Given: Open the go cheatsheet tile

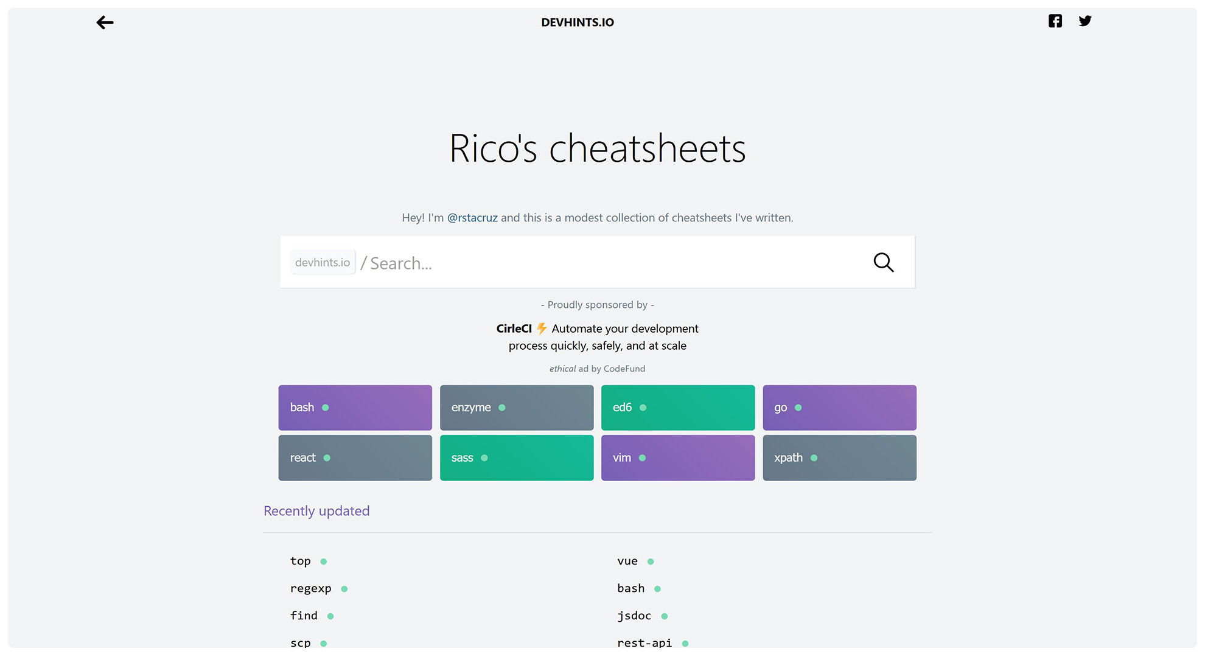Looking at the screenshot, I should point(839,408).
